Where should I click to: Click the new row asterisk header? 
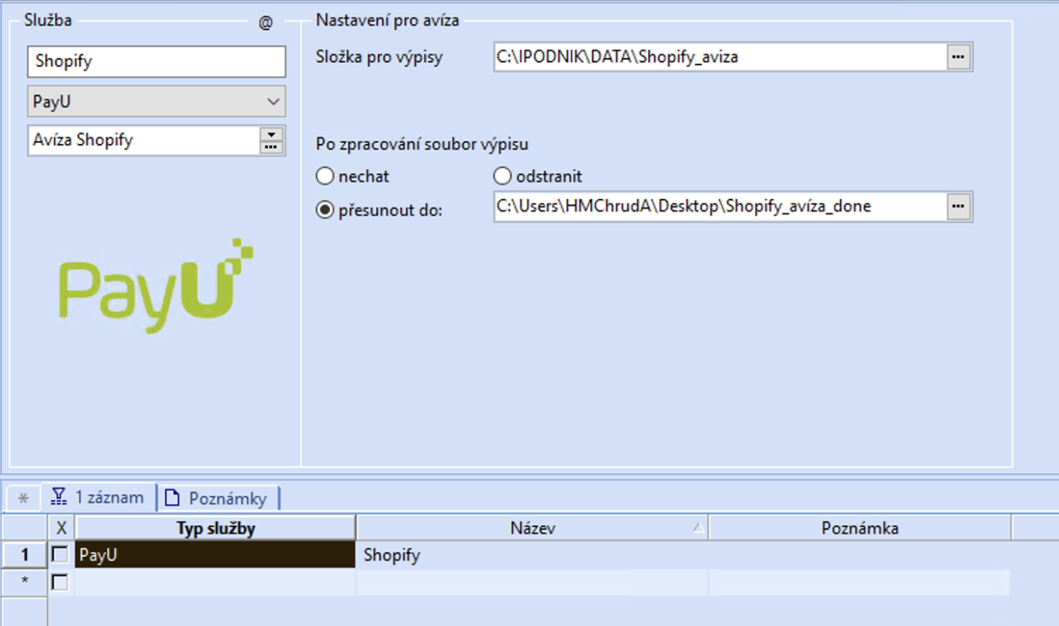pos(25,582)
